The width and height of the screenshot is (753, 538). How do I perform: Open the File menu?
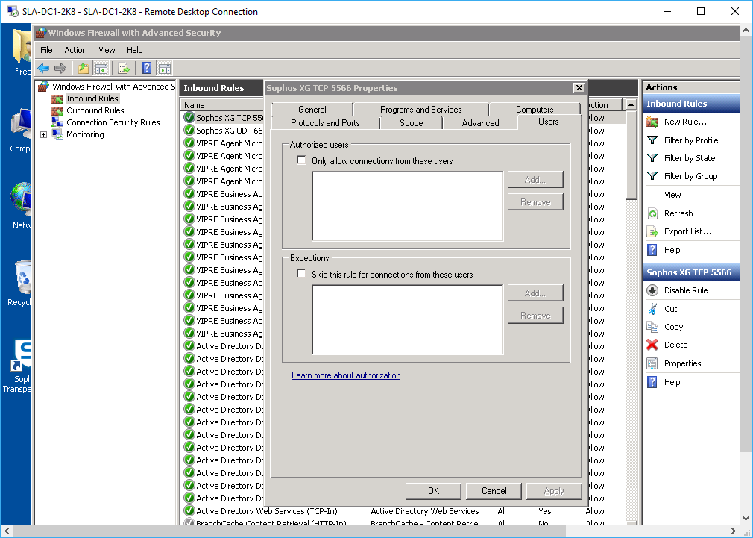click(46, 50)
